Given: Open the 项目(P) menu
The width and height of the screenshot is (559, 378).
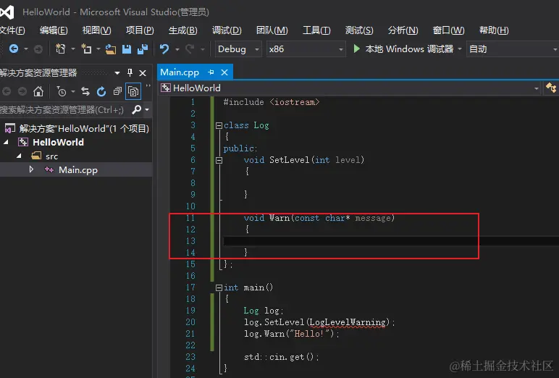Looking at the screenshot, I should pyautogui.click(x=140, y=30).
